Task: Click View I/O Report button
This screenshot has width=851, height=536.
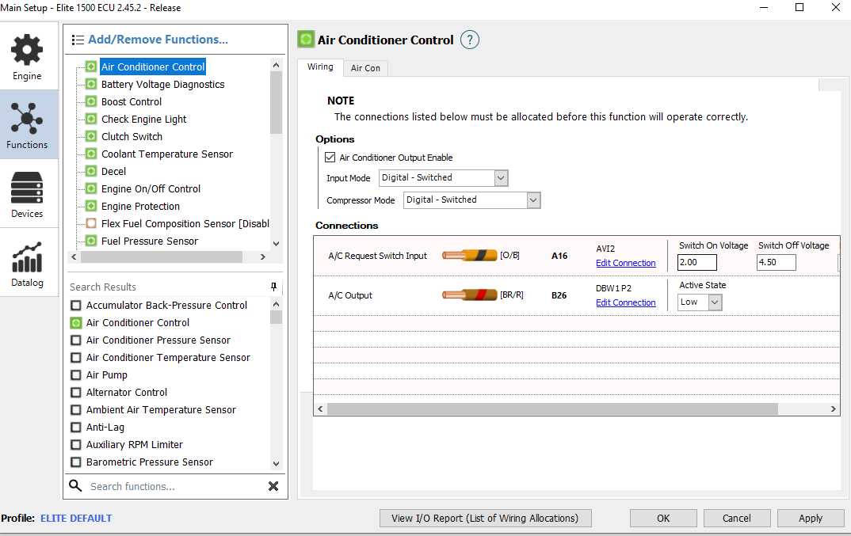Action: 485,519
